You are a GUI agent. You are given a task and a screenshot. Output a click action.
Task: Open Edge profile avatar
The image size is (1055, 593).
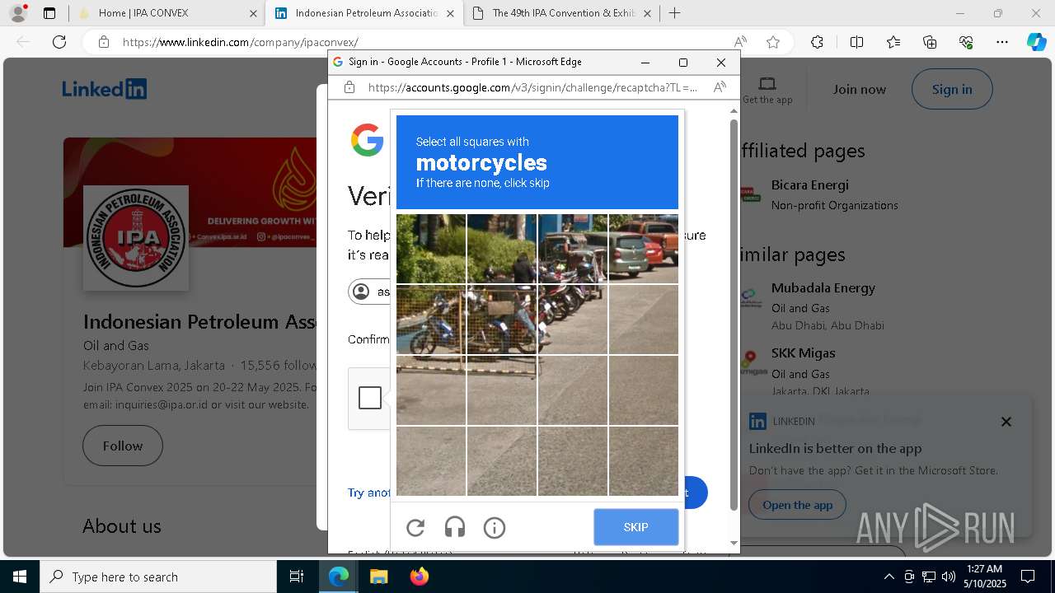(x=18, y=13)
